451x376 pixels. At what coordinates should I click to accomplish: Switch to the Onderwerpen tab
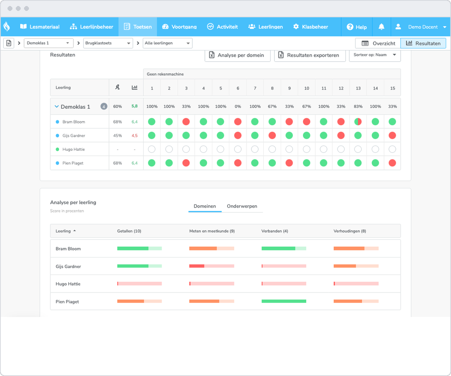(242, 206)
